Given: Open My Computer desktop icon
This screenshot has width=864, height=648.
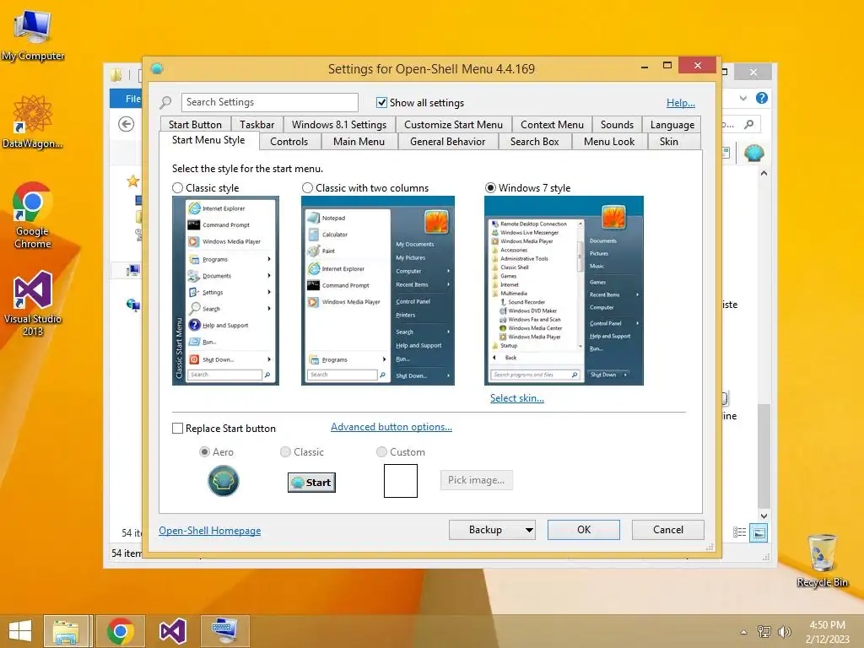Looking at the screenshot, I should coord(33,35).
